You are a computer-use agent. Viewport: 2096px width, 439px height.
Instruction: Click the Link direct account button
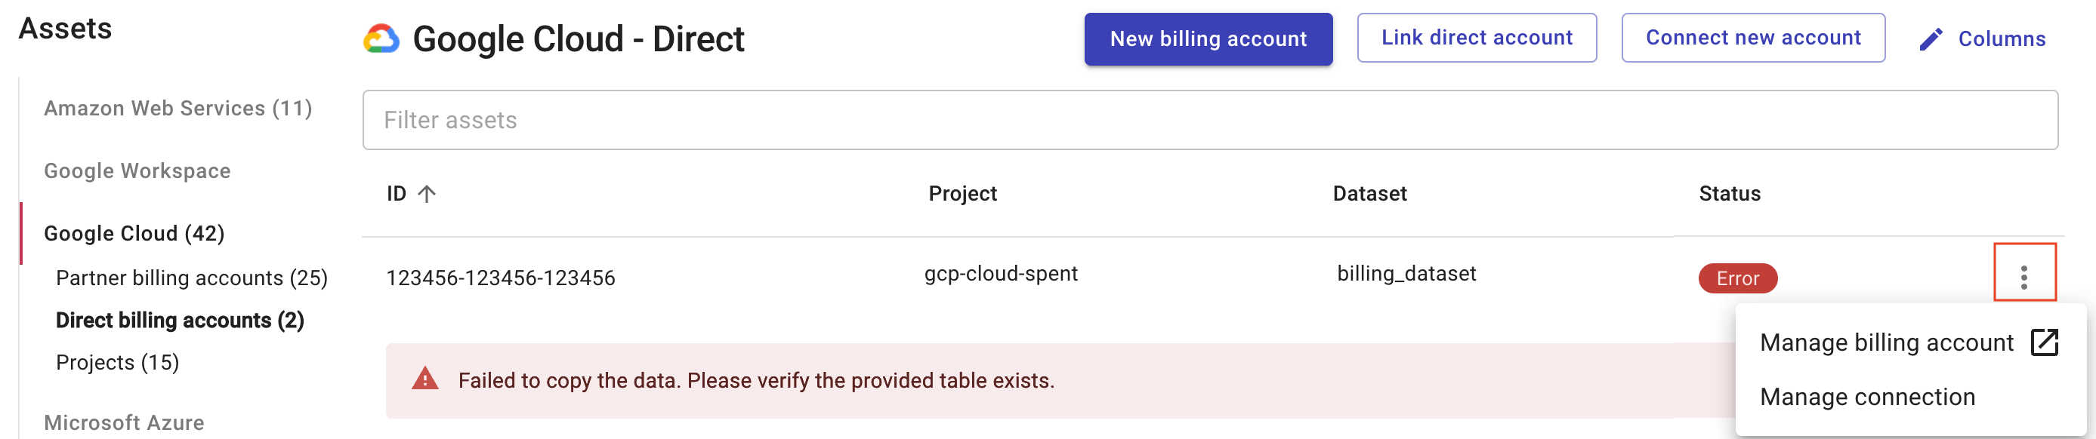pyautogui.click(x=1477, y=36)
